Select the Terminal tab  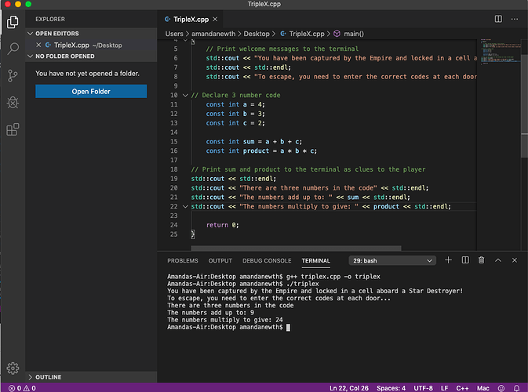pos(316,261)
